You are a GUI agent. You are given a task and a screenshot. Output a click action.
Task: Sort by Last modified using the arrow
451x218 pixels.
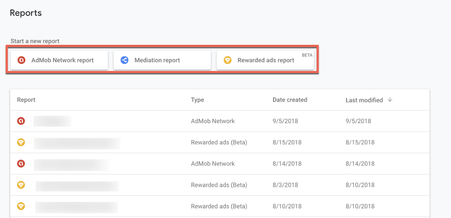tap(390, 100)
